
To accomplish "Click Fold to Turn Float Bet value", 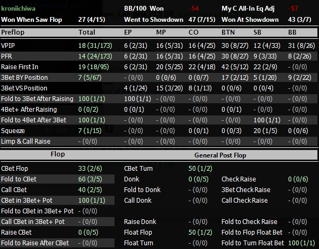I will [x=301, y=243].
